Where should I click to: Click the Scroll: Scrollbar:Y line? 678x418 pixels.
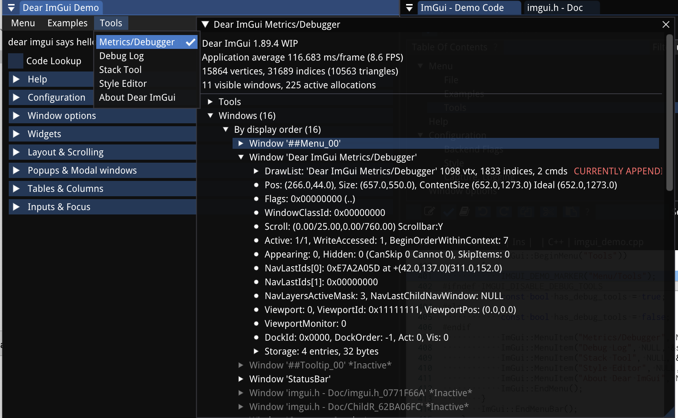(x=354, y=227)
